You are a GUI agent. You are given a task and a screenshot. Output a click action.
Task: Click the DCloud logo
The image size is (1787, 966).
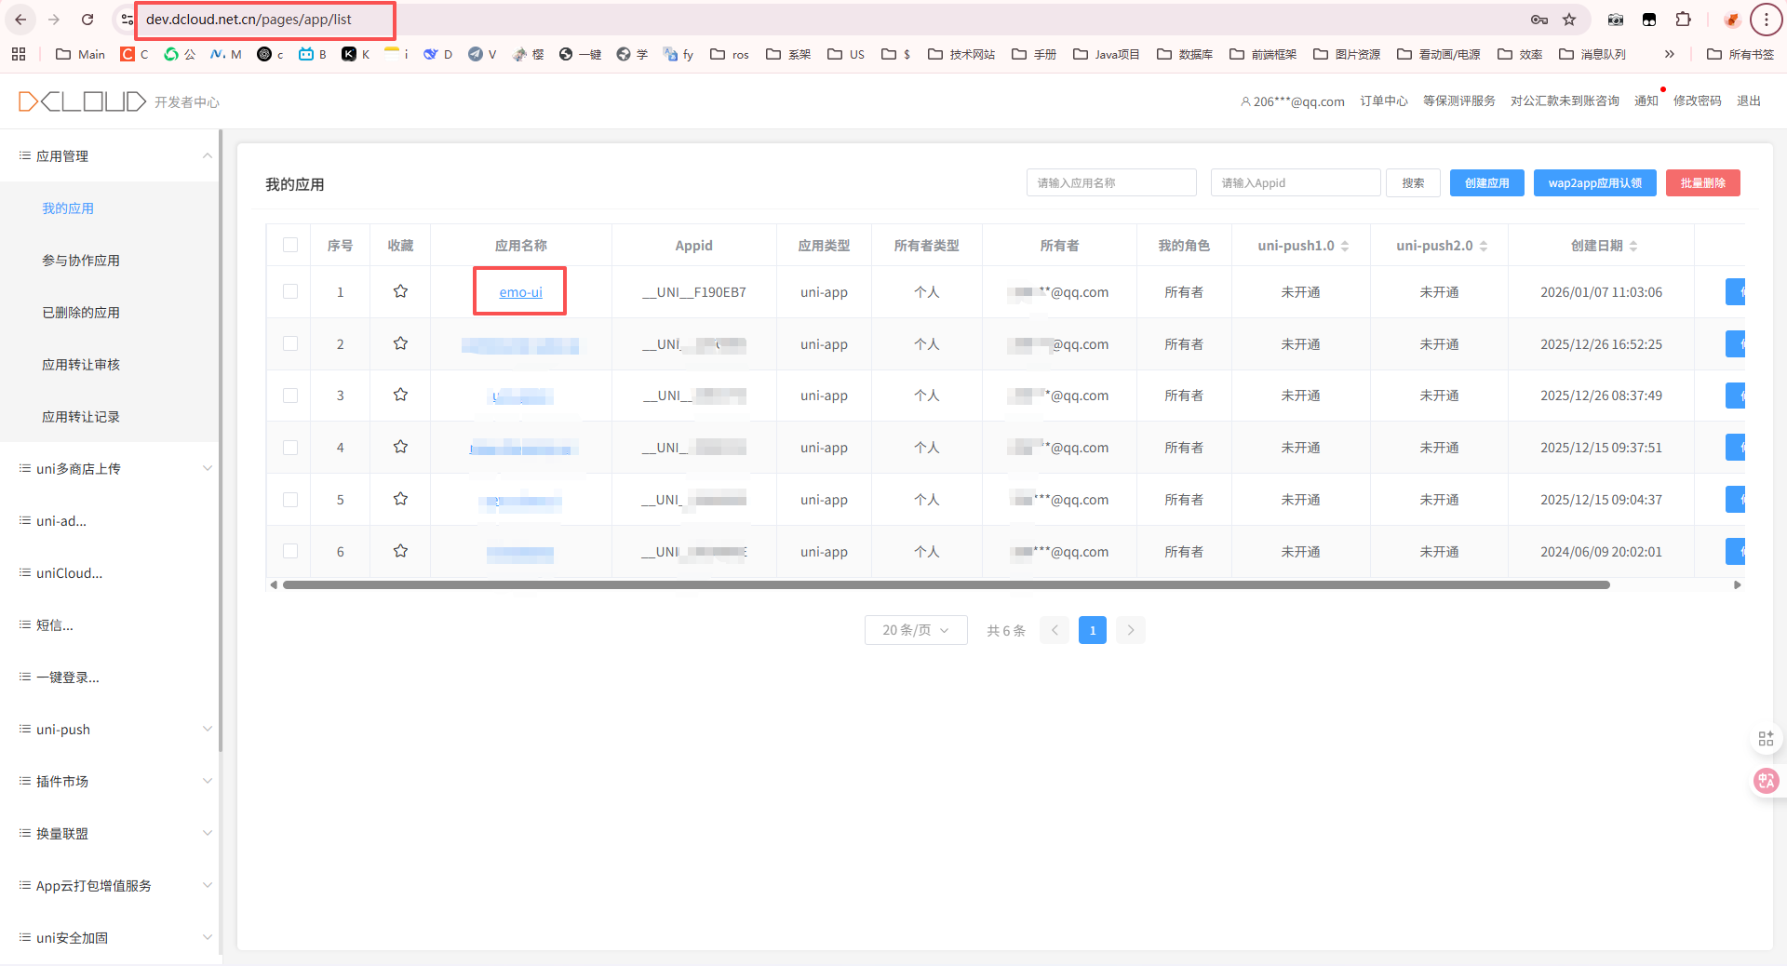click(x=82, y=101)
